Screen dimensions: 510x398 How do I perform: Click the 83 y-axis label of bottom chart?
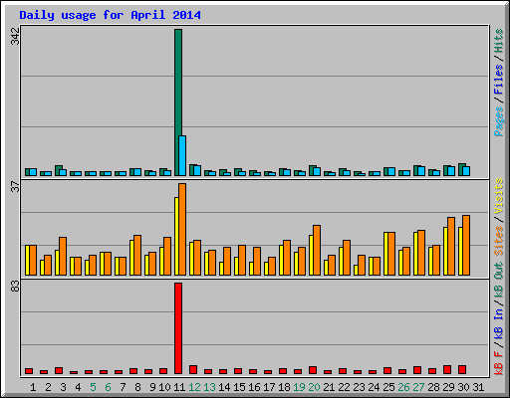(x=15, y=286)
